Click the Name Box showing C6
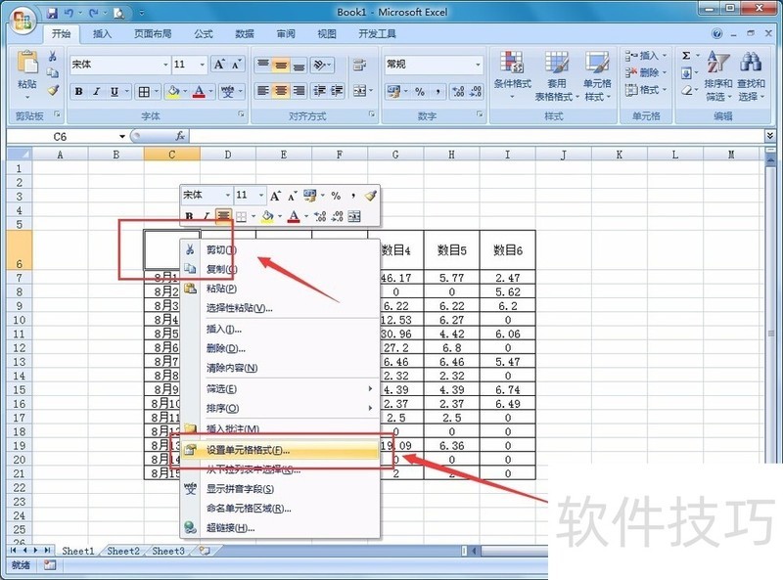This screenshot has height=580, width=783. pyautogui.click(x=61, y=136)
